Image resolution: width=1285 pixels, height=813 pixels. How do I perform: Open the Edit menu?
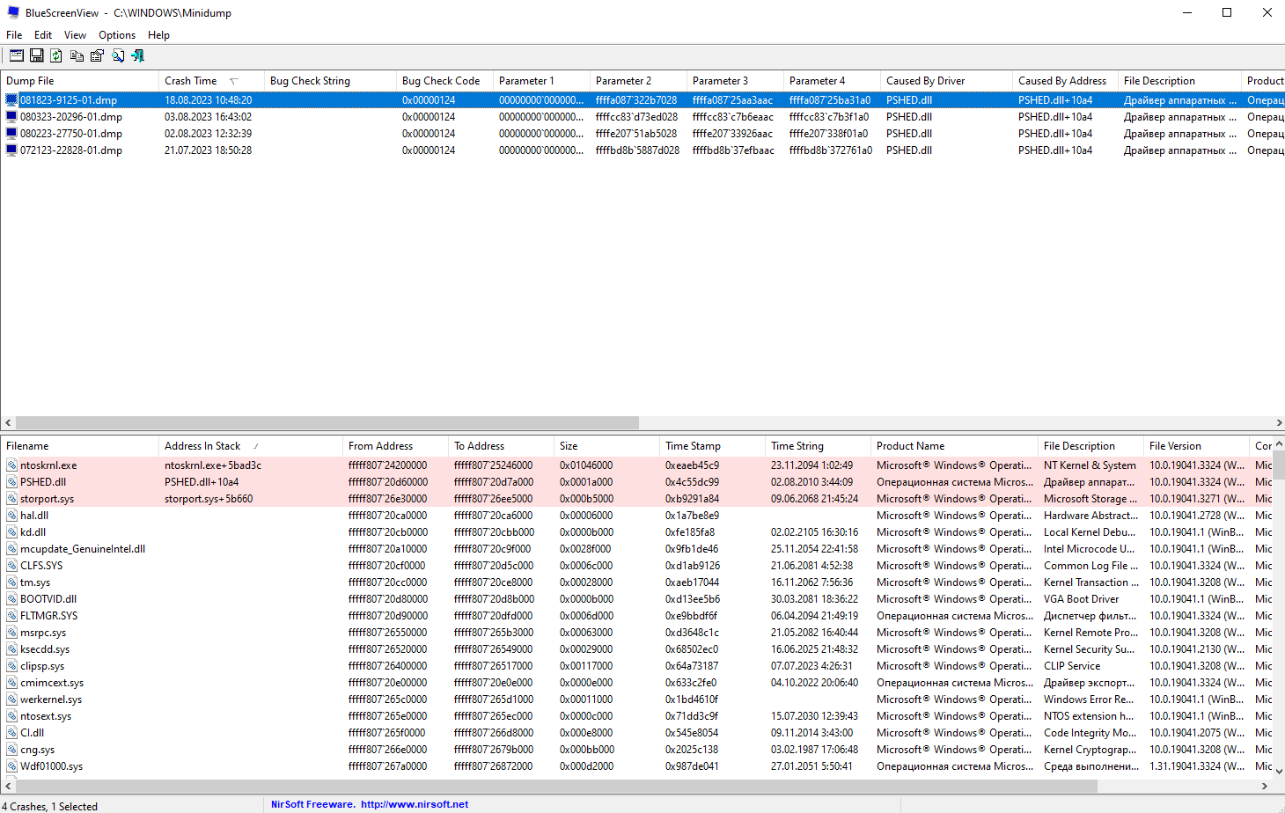click(x=43, y=35)
